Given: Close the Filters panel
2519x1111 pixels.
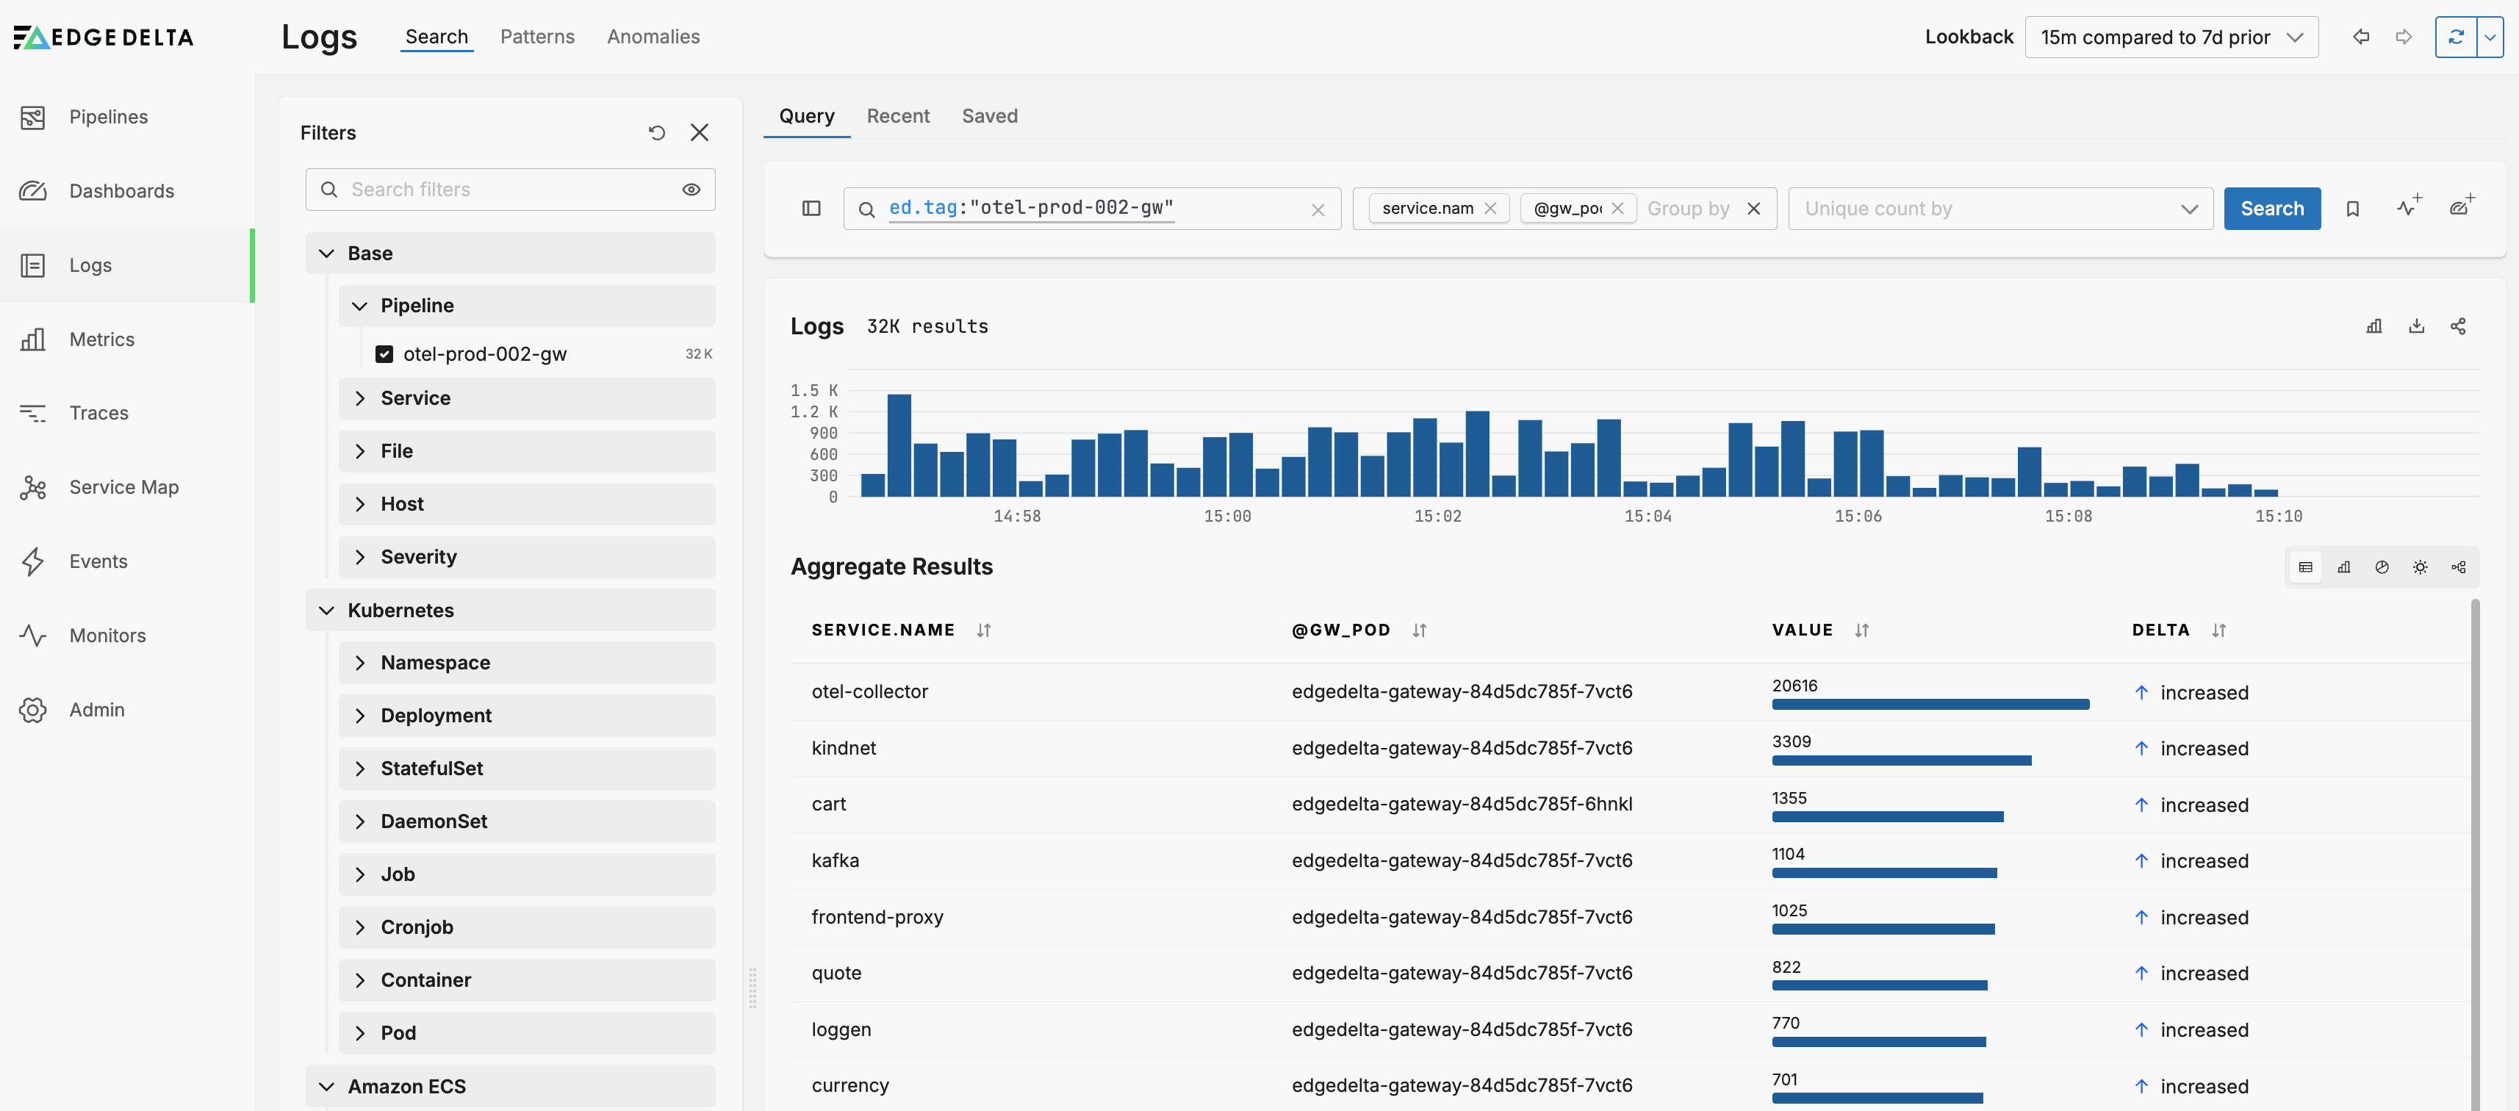Looking at the screenshot, I should (x=699, y=132).
